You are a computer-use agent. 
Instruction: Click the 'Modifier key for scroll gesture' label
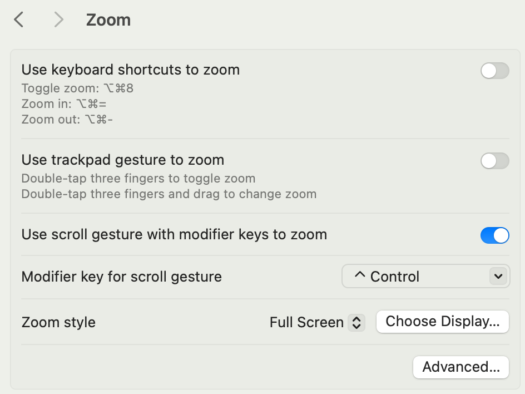pos(122,277)
